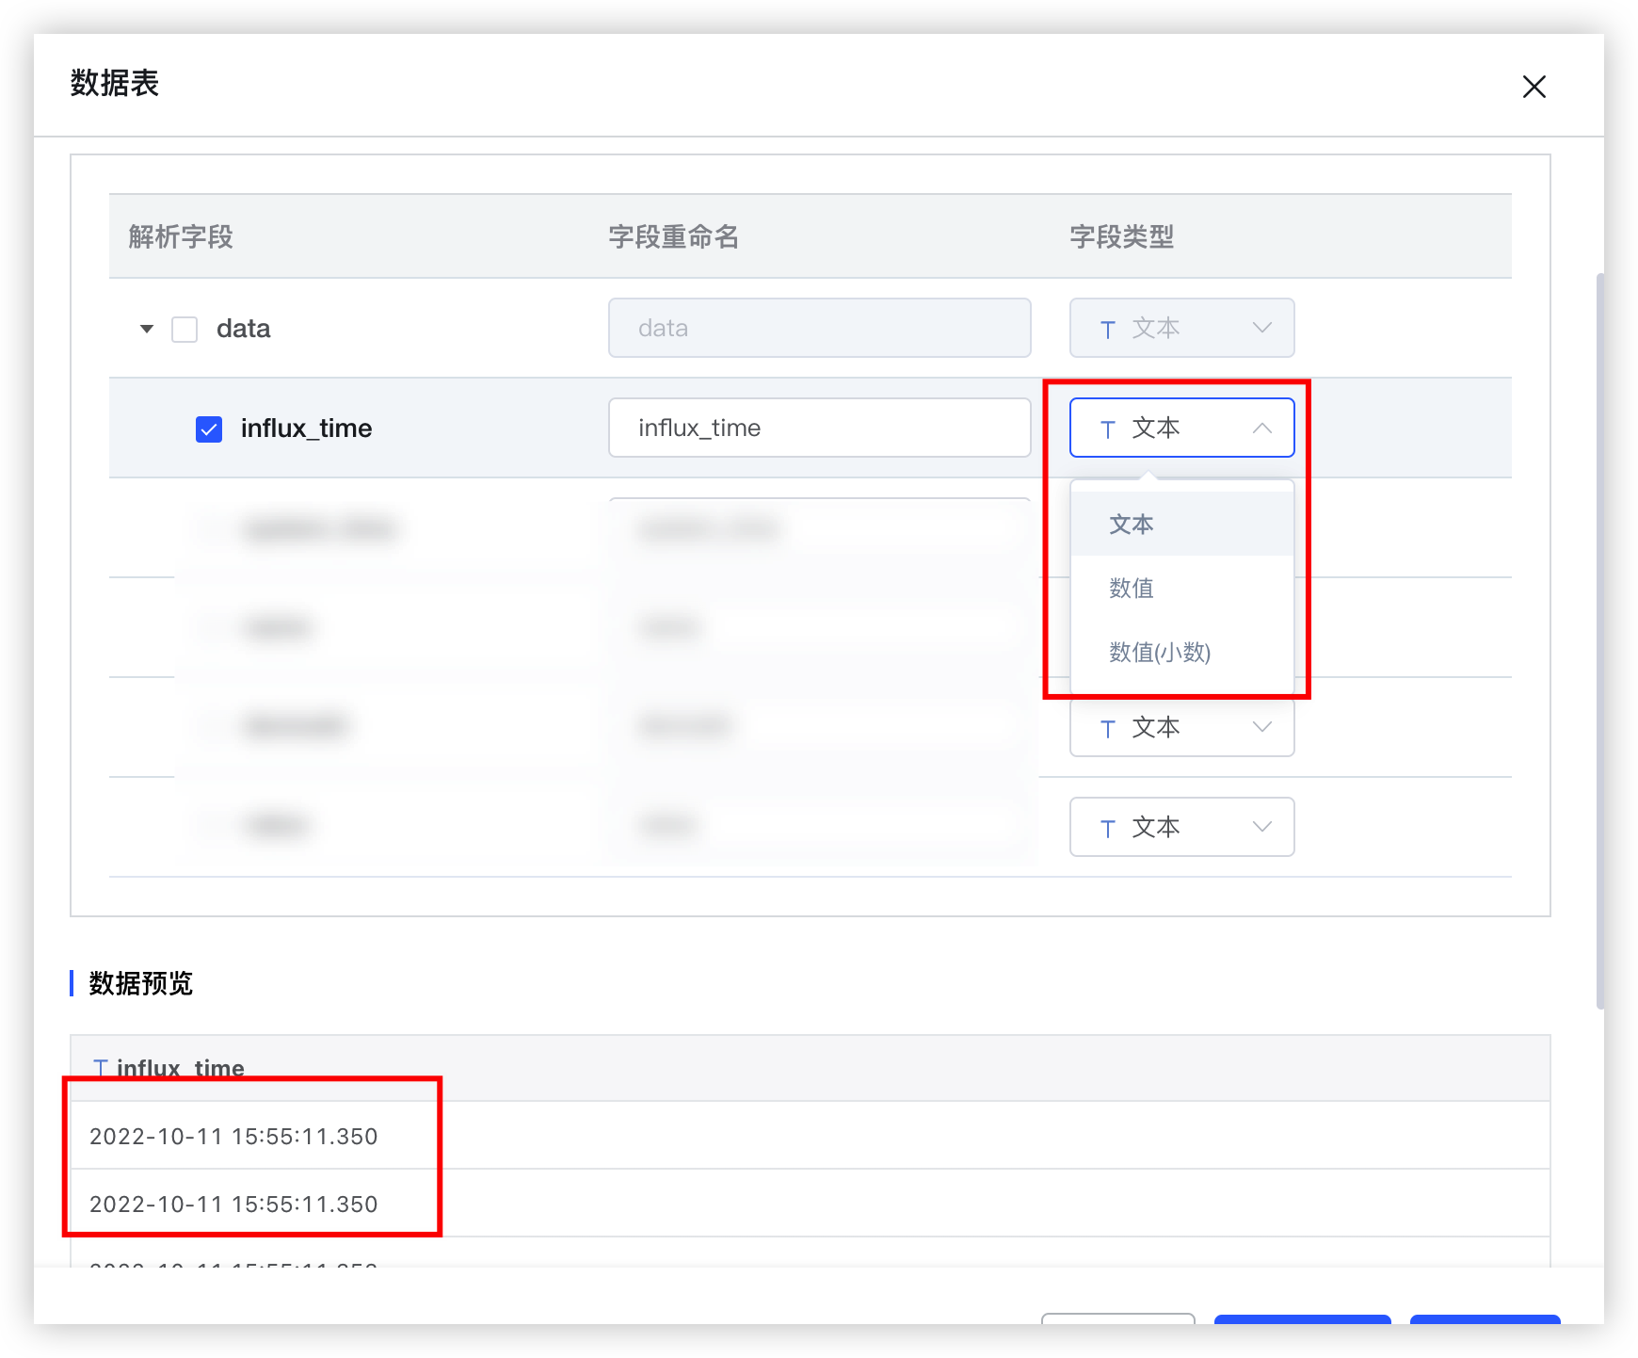This screenshot has height=1358, width=1638.
Task: Click the influx_time rename input field
Action: [819, 428]
